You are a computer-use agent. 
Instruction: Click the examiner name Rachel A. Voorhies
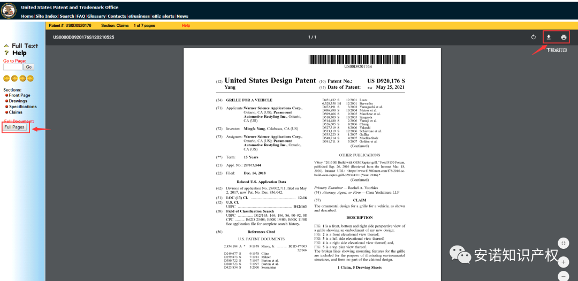tap(362, 187)
